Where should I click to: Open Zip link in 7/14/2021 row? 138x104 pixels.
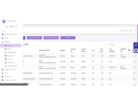[93, 62]
